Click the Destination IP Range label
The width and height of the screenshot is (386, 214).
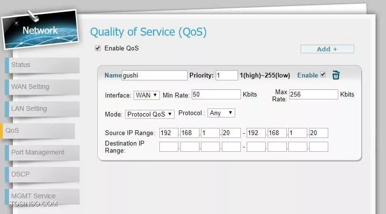(x=125, y=147)
